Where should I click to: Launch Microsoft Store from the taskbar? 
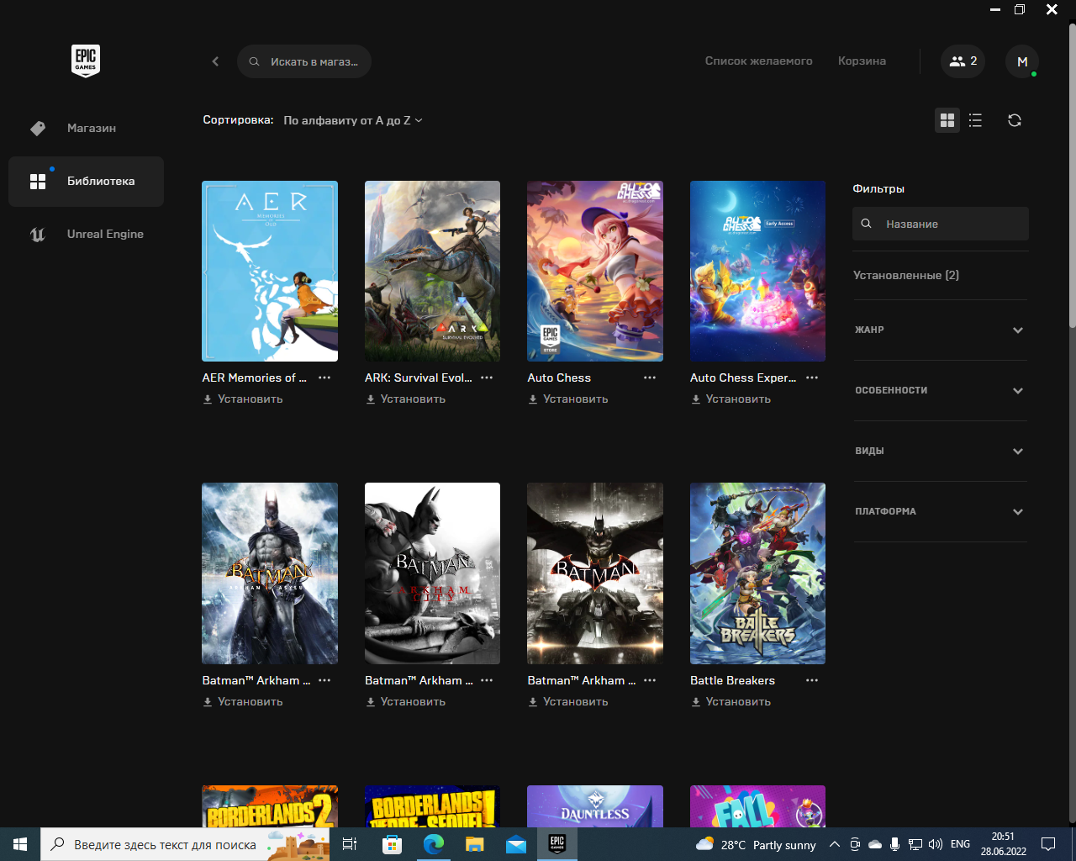(392, 844)
